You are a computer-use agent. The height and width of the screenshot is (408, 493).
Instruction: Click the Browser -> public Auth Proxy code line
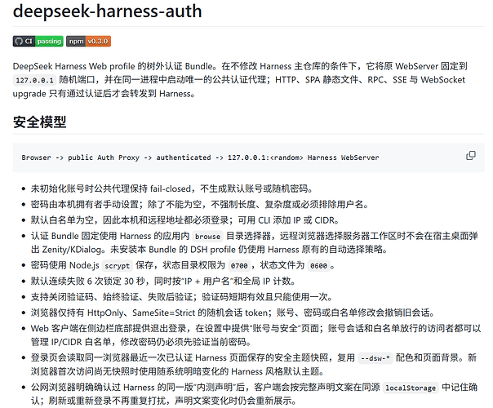tap(200, 157)
